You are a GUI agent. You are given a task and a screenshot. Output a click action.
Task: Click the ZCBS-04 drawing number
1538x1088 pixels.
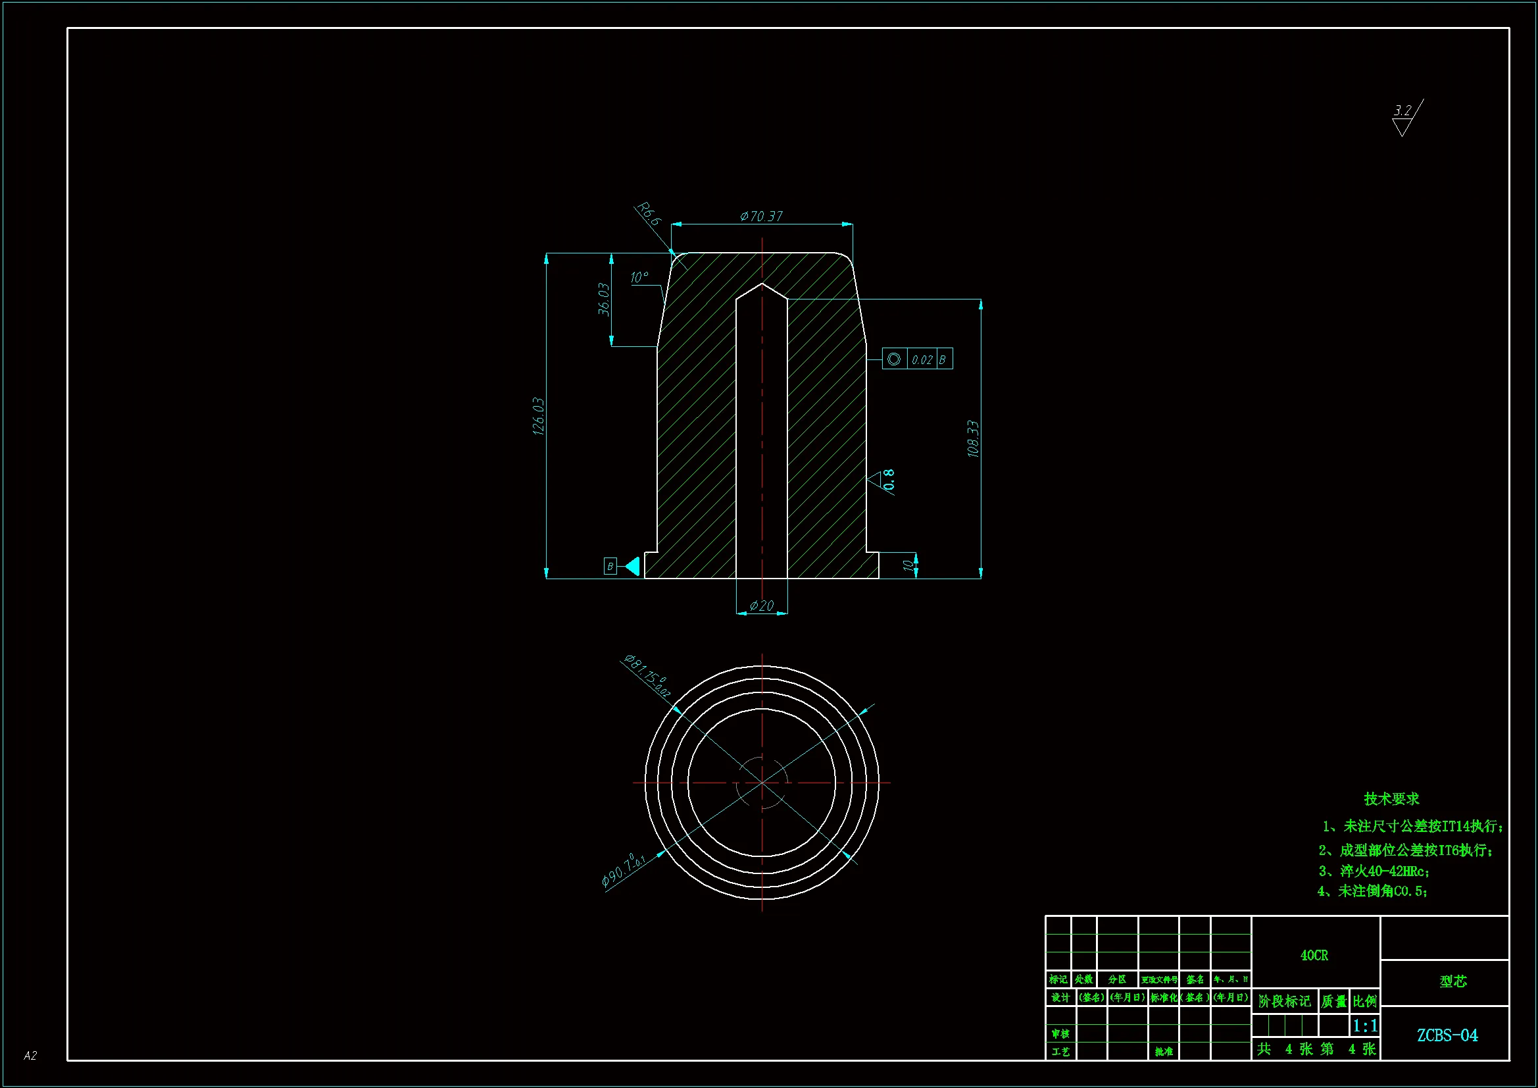[x=1447, y=1036]
